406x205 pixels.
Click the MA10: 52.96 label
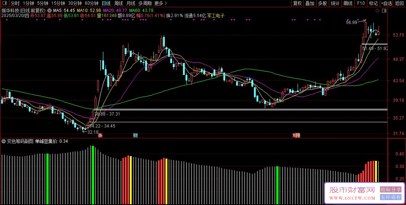pyautogui.click(x=90, y=11)
